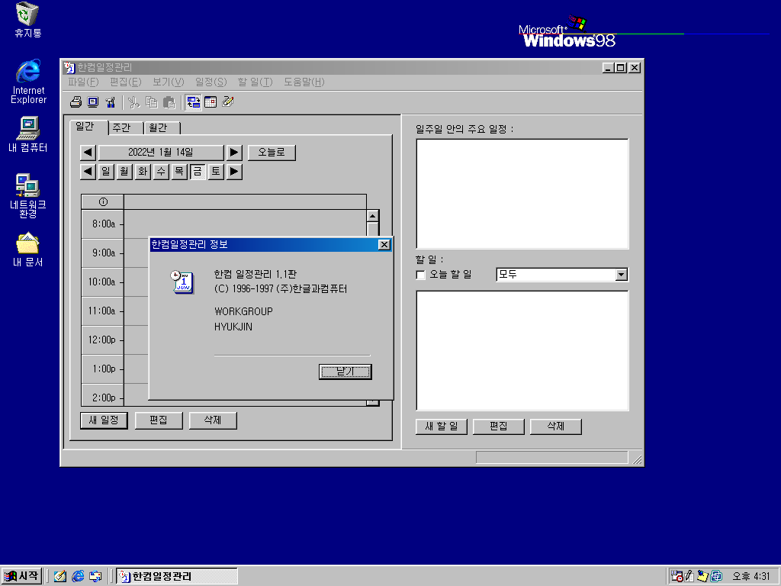The height and width of the screenshot is (586, 781).
Task: Open the Internet Explorer desktop icon
Action: click(x=28, y=82)
